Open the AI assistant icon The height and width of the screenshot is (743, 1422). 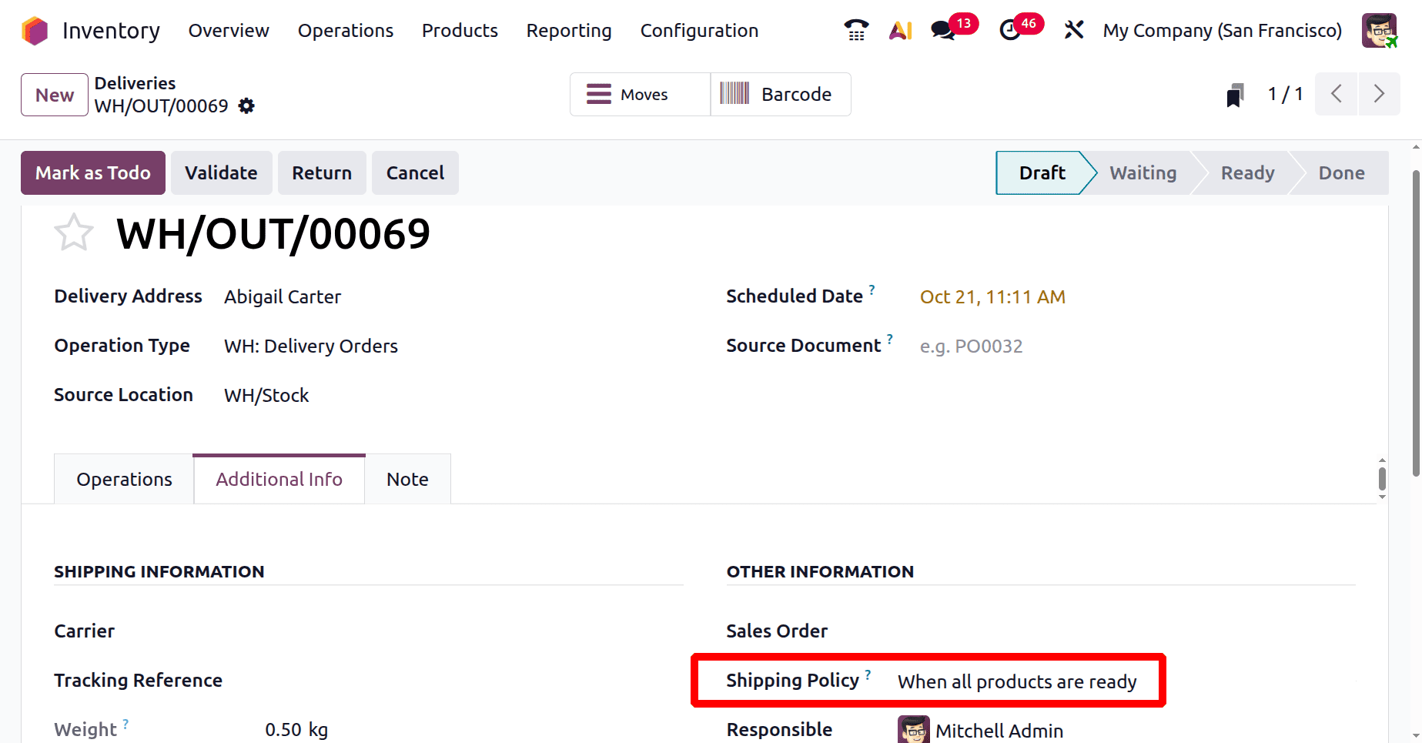click(x=900, y=31)
